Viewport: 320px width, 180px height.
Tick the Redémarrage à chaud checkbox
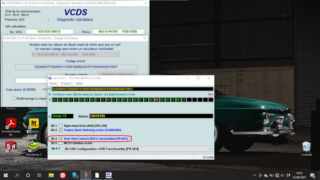(14, 98)
